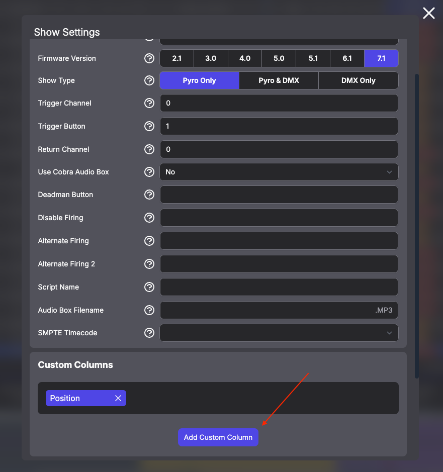Click the Show Type label
The width and height of the screenshot is (443, 472).
click(x=56, y=80)
